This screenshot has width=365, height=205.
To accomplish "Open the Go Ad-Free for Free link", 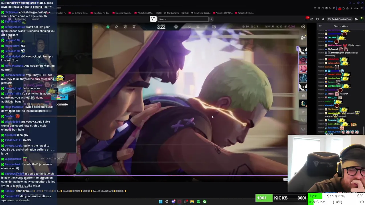I will click(x=339, y=19).
